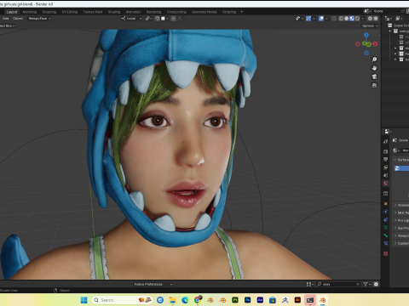Viewport: 409px width, 306px height.
Task: Switch to the Modeling workspace tab
Action: coord(30,12)
